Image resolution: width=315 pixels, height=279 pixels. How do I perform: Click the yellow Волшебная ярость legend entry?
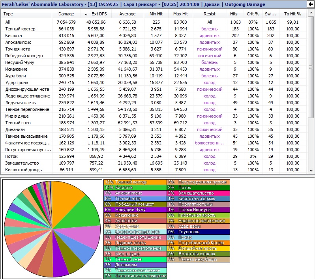coord(199,249)
